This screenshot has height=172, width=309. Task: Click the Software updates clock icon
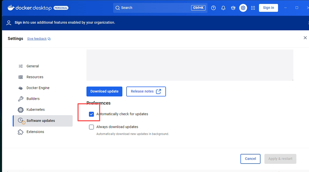pos(21,121)
